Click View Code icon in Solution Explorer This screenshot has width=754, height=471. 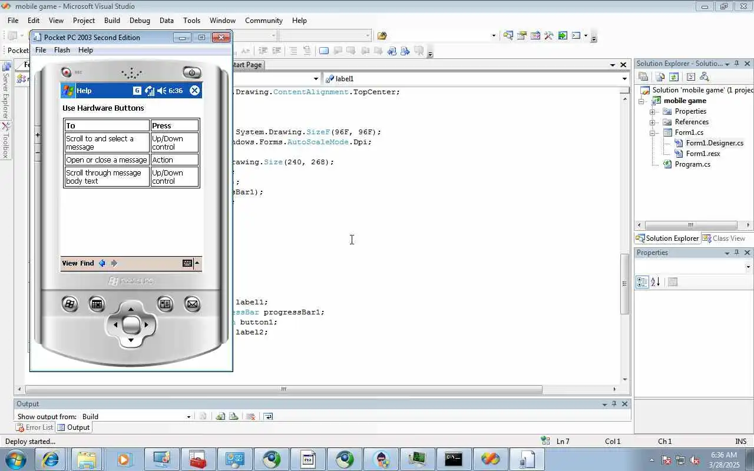coord(691,77)
